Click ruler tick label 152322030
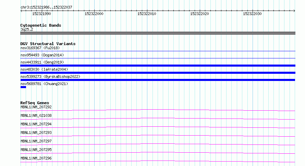 pos(252,14)
